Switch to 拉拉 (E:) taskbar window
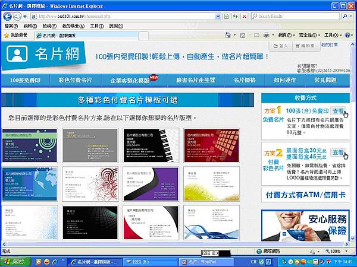The width and height of the screenshot is (357, 267). 151,262
